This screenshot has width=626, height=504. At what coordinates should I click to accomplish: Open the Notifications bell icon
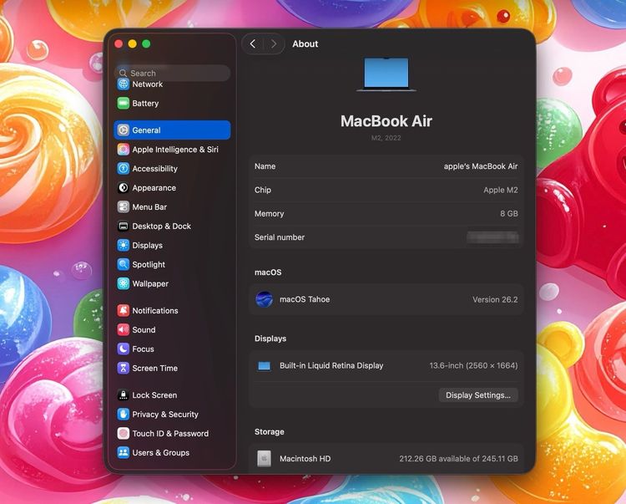[124, 310]
